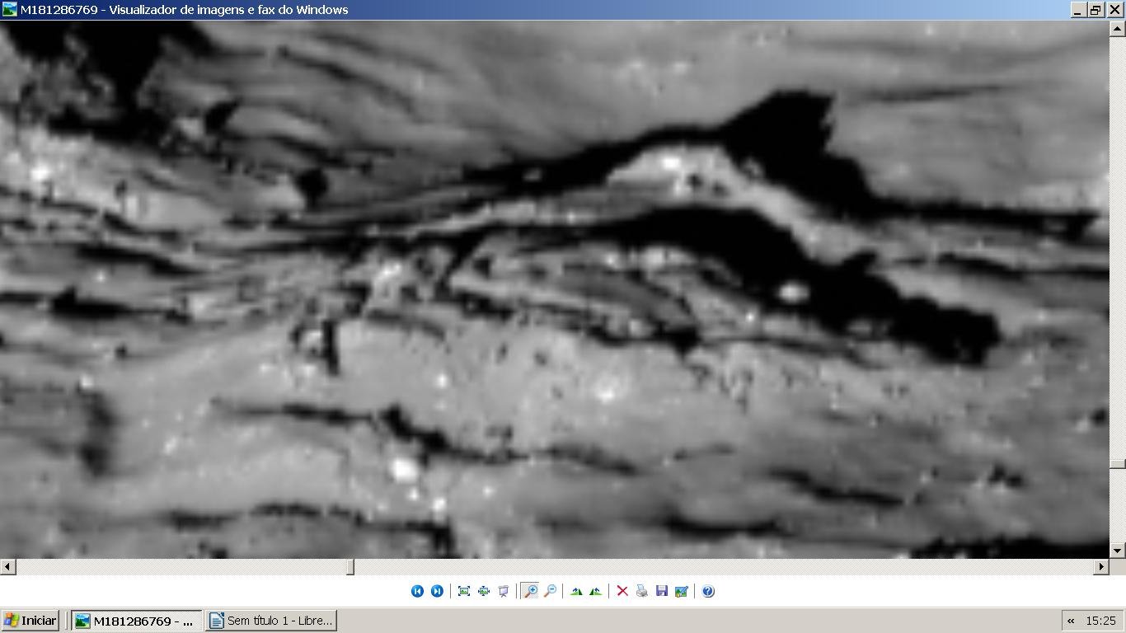The image size is (1126, 633).
Task: Open the Iniciar start menu
Action: click(x=30, y=621)
